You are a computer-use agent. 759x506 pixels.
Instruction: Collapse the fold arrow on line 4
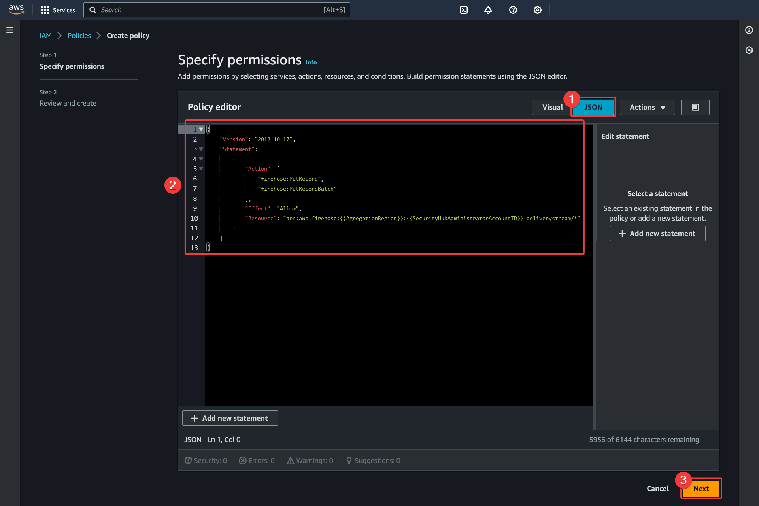coord(201,159)
